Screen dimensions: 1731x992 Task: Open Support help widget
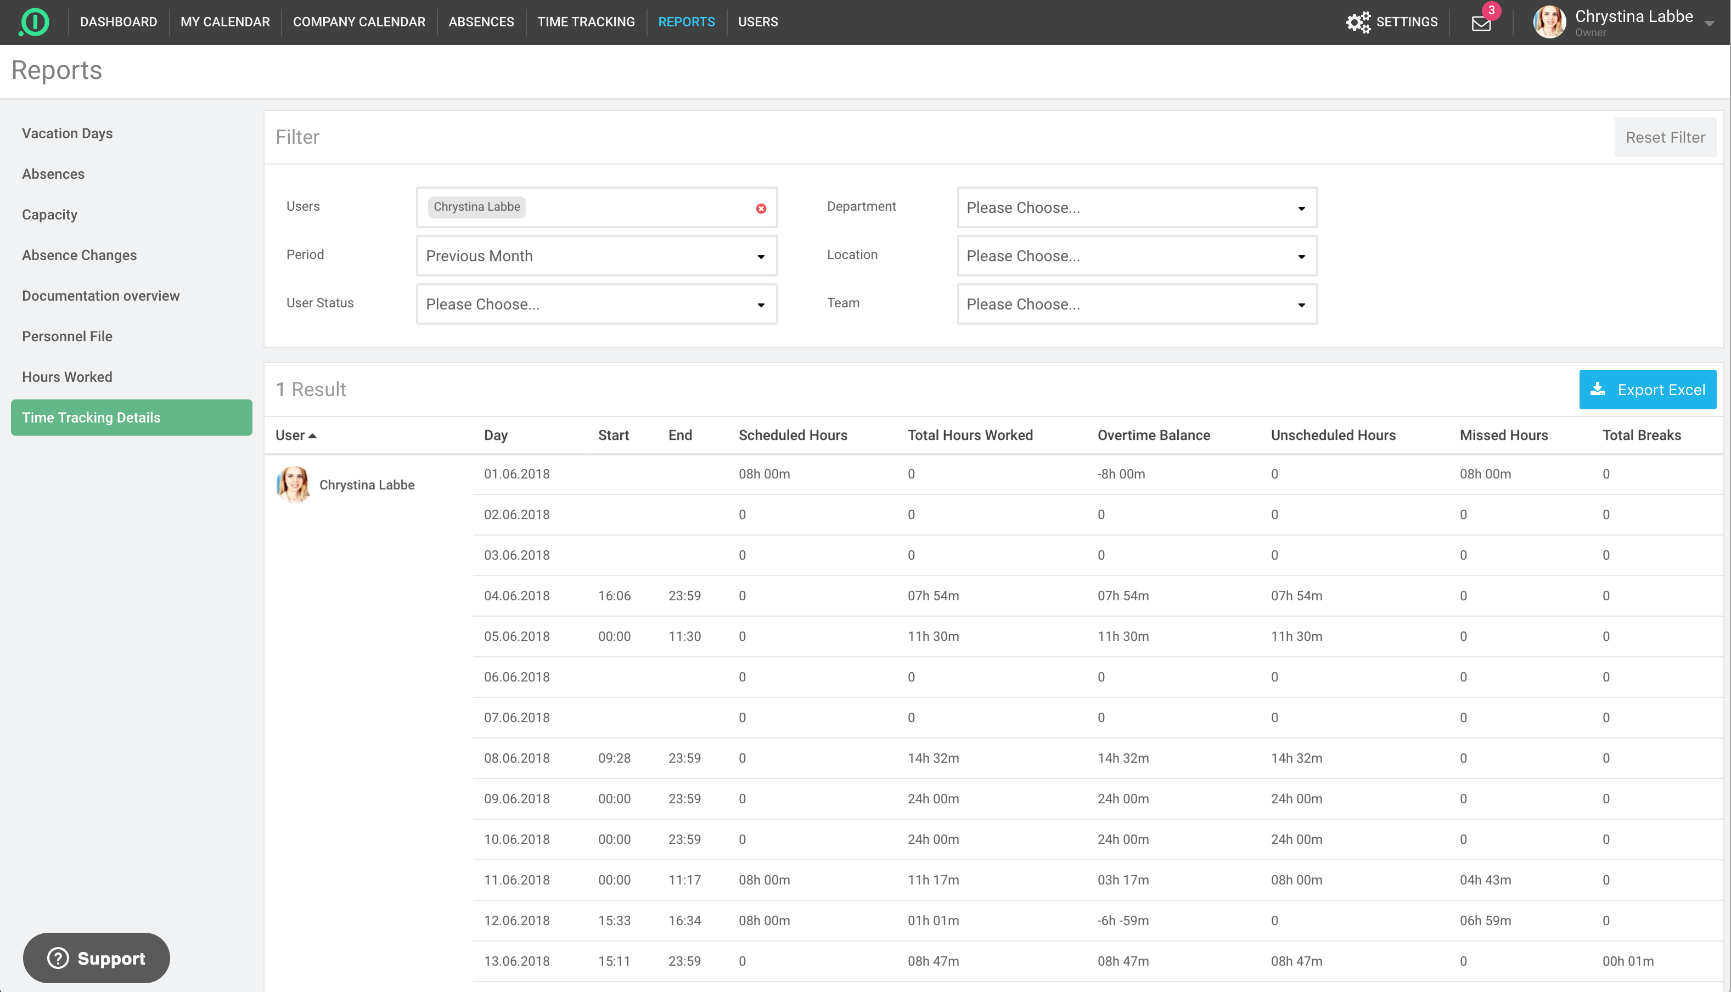tap(96, 958)
